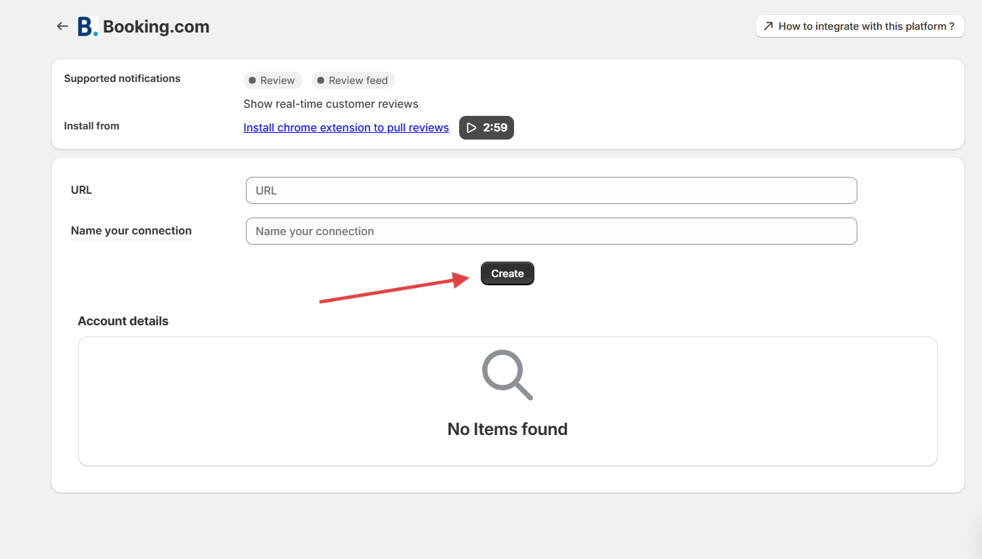
Task: Focus the URL input field
Action: (551, 190)
